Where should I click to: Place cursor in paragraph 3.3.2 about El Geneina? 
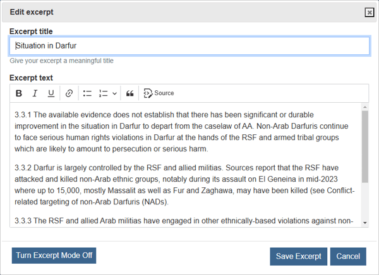coord(184,185)
